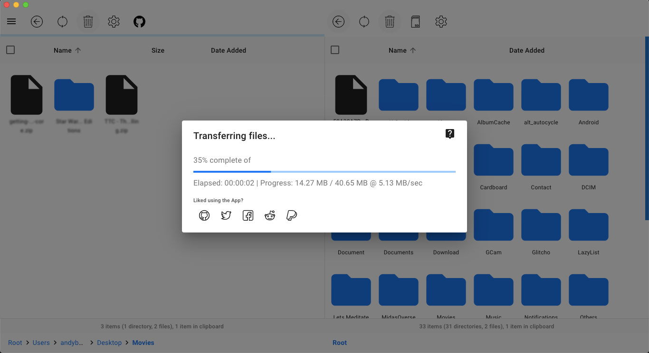Screen dimensions: 649x353
Task: Click the GitHub icon in the top toolbar
Action: point(139,22)
